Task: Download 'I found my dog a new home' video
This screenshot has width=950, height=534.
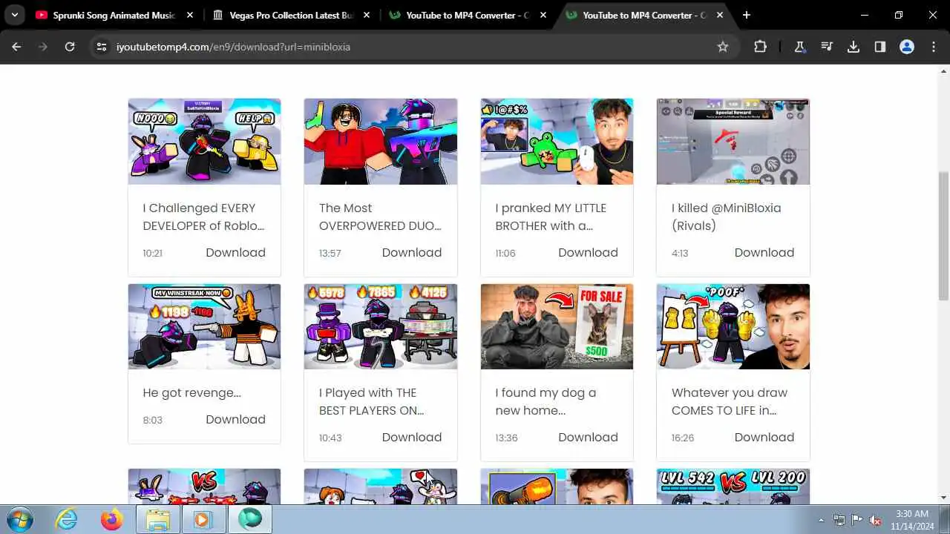Action: click(588, 437)
